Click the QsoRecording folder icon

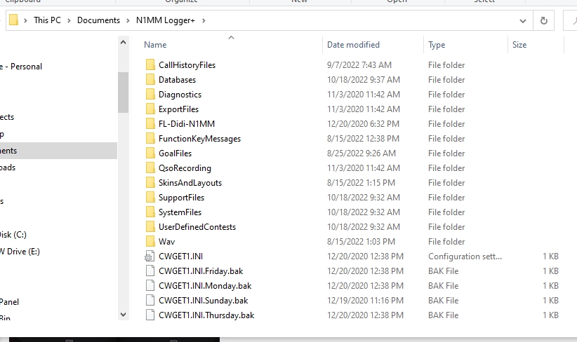[150, 167]
